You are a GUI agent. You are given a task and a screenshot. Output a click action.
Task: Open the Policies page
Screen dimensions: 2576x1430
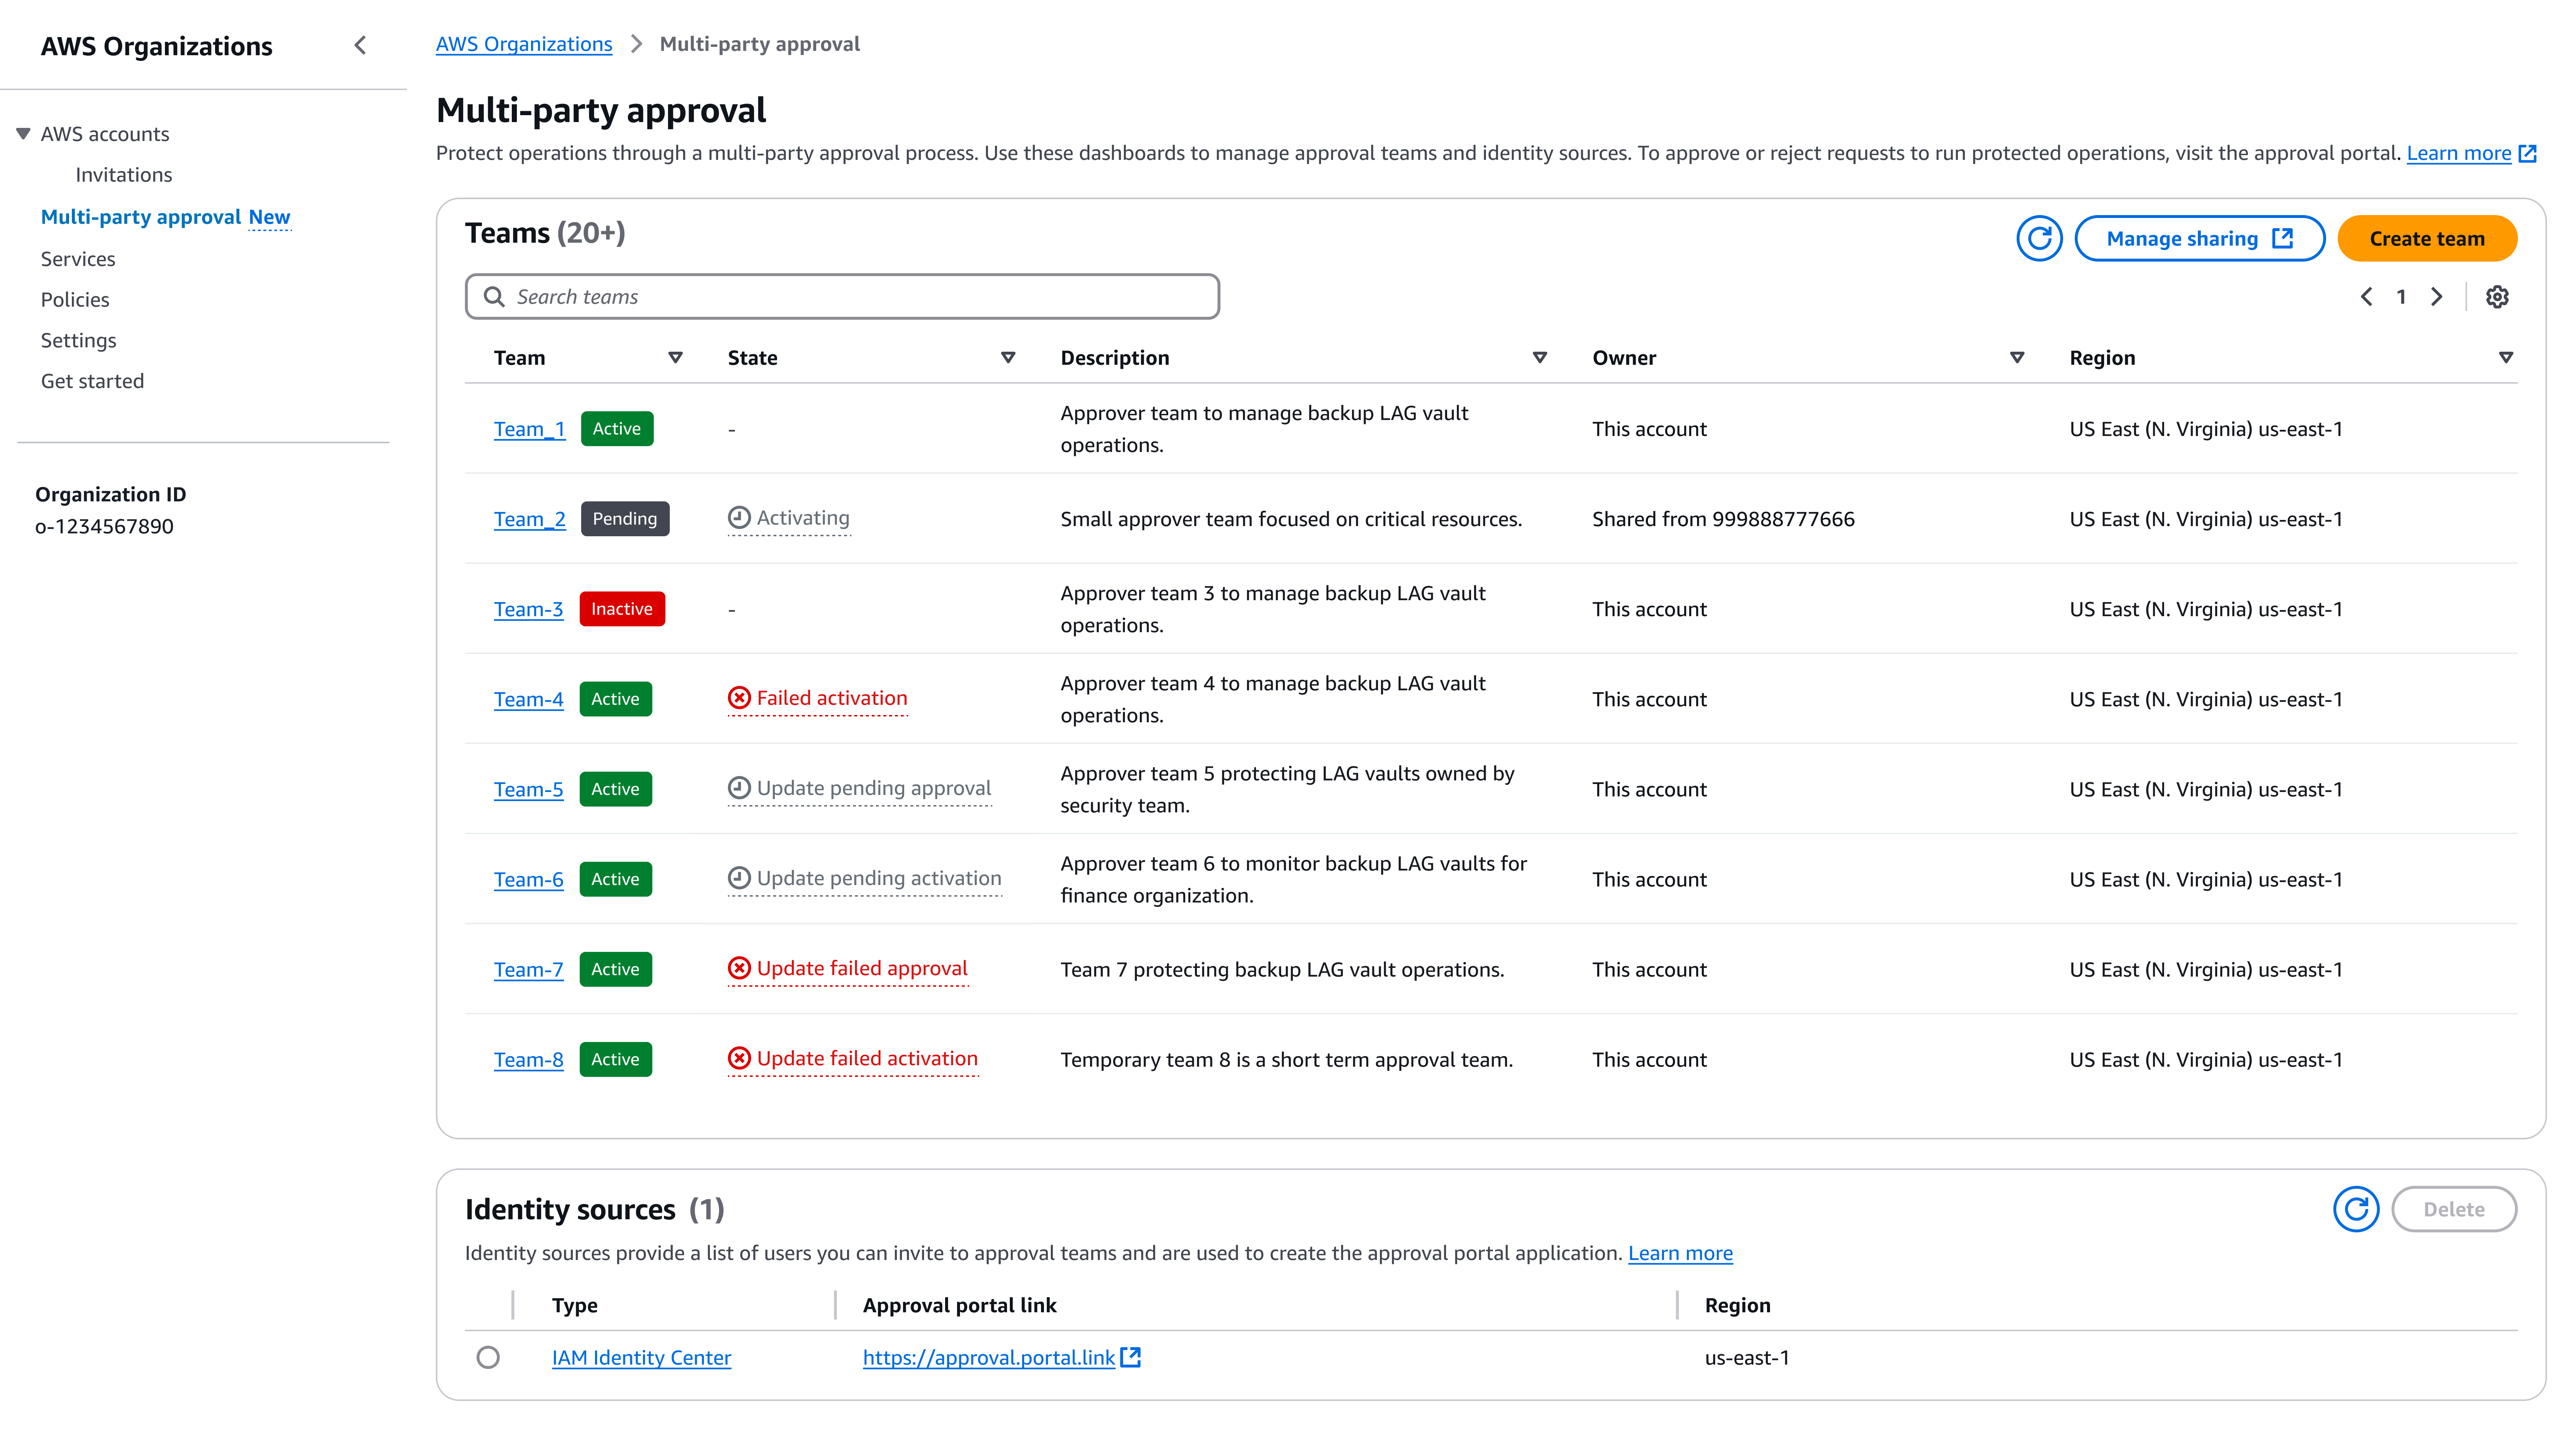pos(74,299)
